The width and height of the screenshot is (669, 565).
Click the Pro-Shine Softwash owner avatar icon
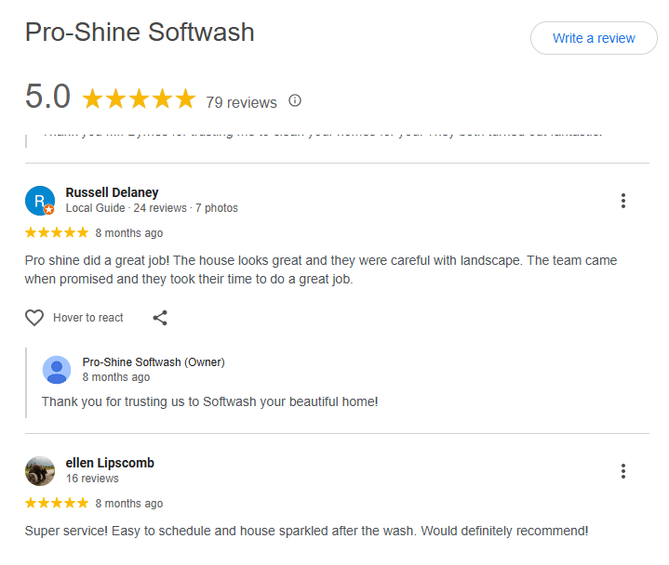click(x=57, y=370)
